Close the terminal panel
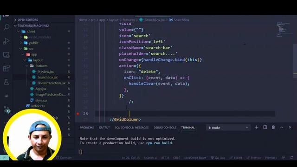297x167 pixels. coord(290,128)
